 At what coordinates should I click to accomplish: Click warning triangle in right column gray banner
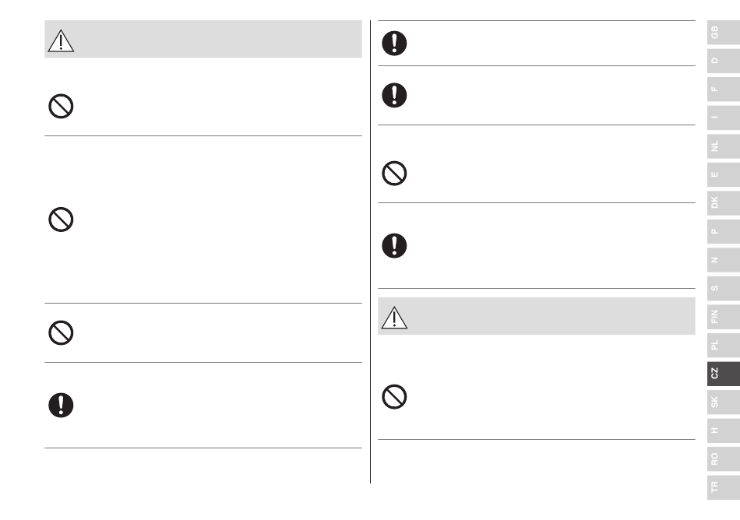point(394,318)
